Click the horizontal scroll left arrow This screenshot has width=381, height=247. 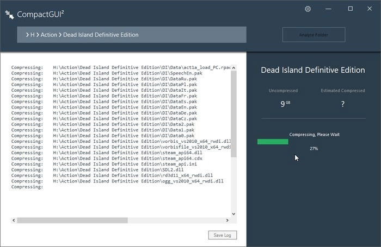(x=14, y=220)
